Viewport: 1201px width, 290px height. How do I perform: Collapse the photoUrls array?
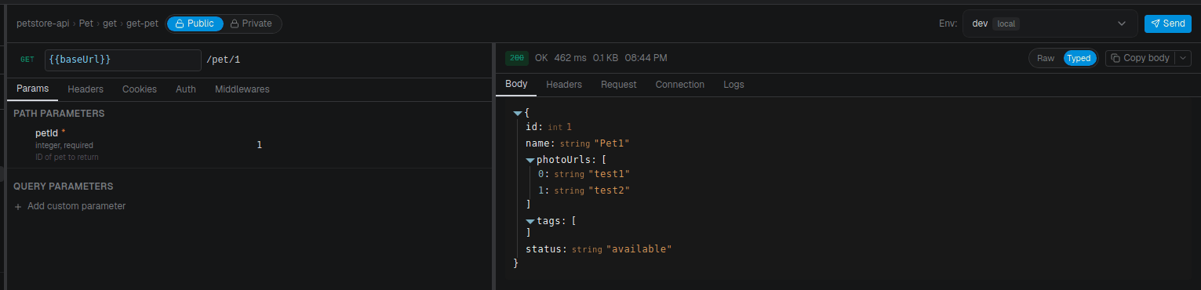530,160
